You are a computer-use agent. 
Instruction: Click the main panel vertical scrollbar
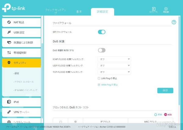click(x=179, y=61)
